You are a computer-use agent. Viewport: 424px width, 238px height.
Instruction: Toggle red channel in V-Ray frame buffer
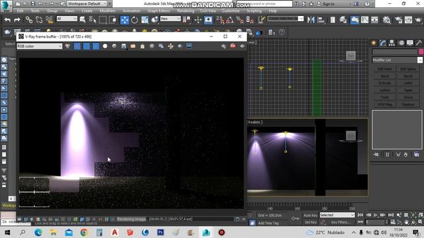tap(78, 46)
